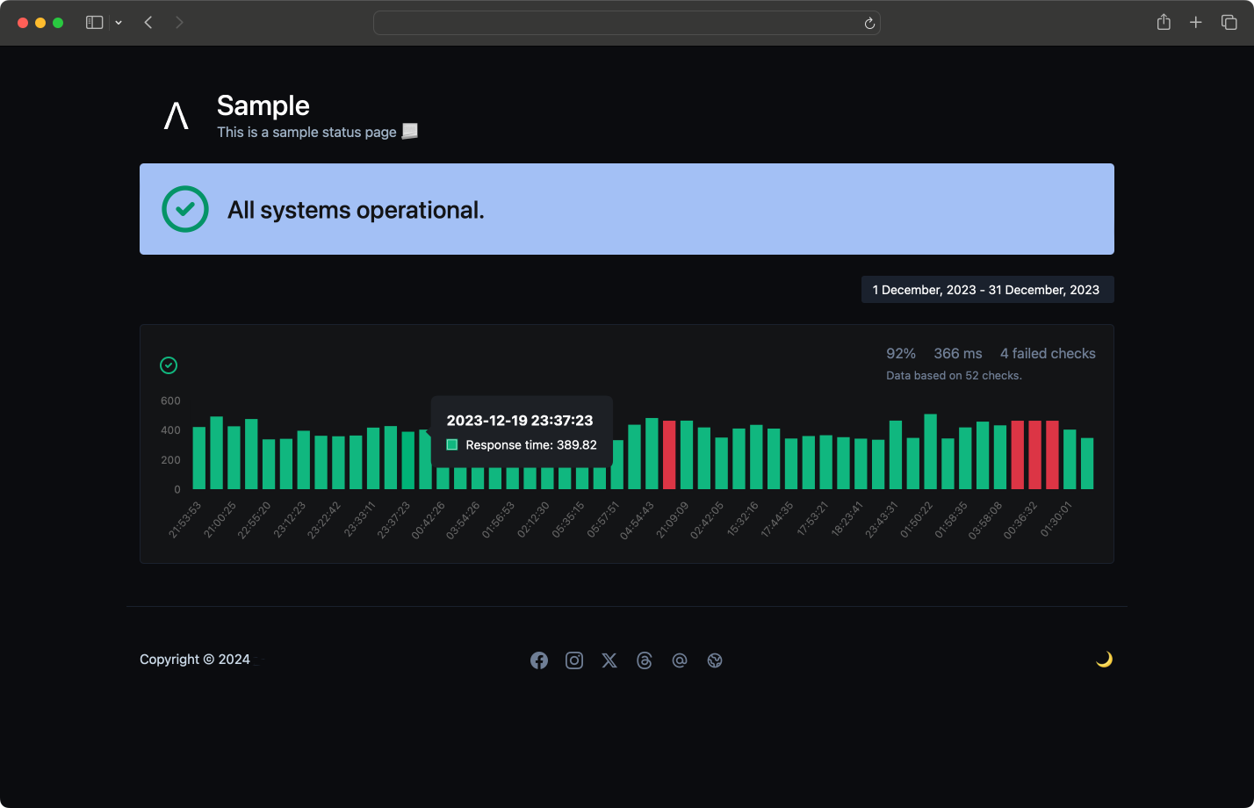Click the Sample page title
The width and height of the screenshot is (1254, 808).
coord(263,105)
